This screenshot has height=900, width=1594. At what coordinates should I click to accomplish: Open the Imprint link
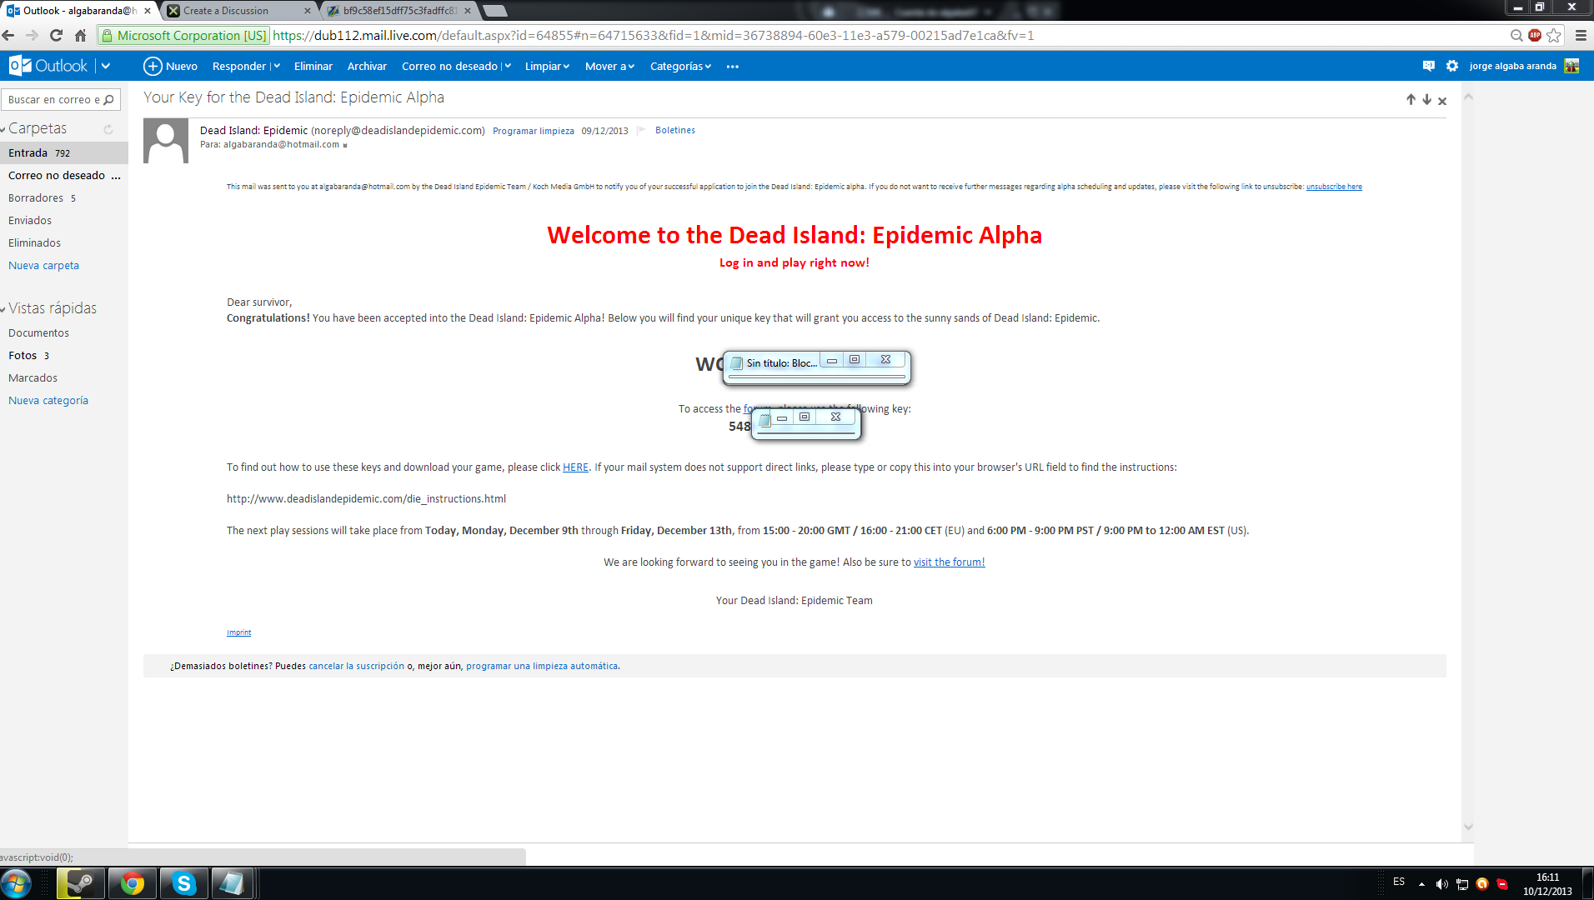click(238, 632)
